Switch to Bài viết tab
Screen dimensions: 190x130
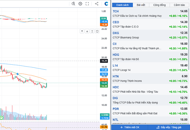pyautogui.click(x=141, y=5)
